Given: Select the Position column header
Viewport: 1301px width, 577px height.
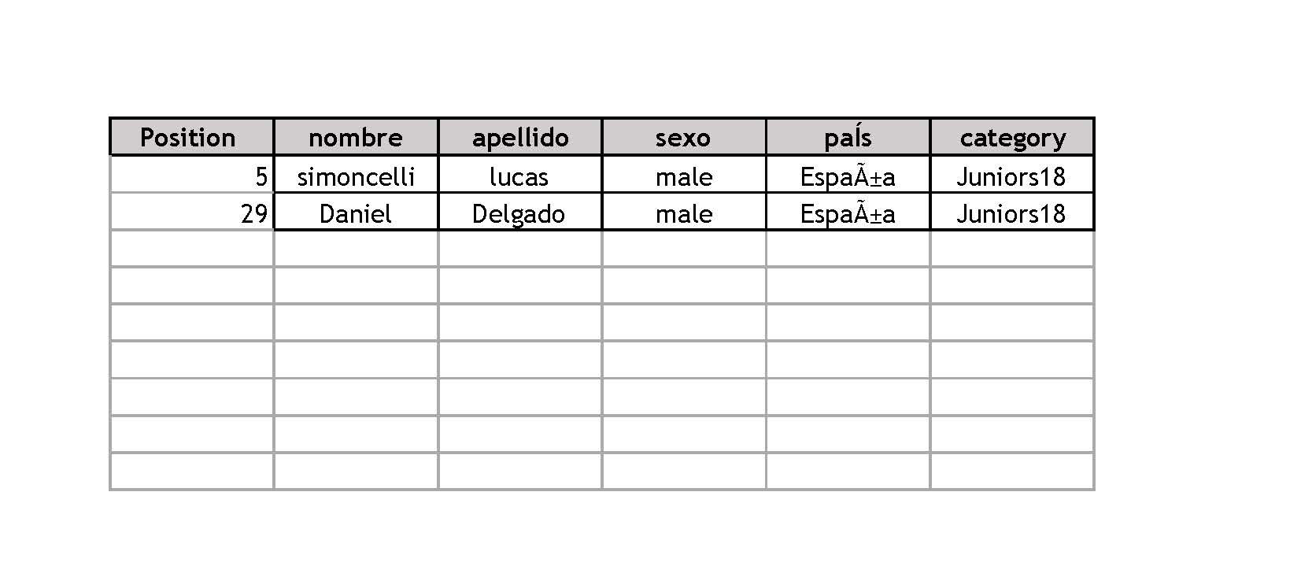Looking at the screenshot, I should coord(191,137).
